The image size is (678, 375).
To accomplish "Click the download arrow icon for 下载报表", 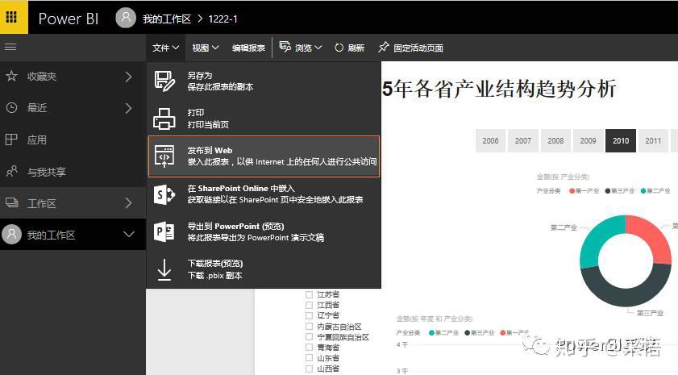I will pyautogui.click(x=164, y=269).
